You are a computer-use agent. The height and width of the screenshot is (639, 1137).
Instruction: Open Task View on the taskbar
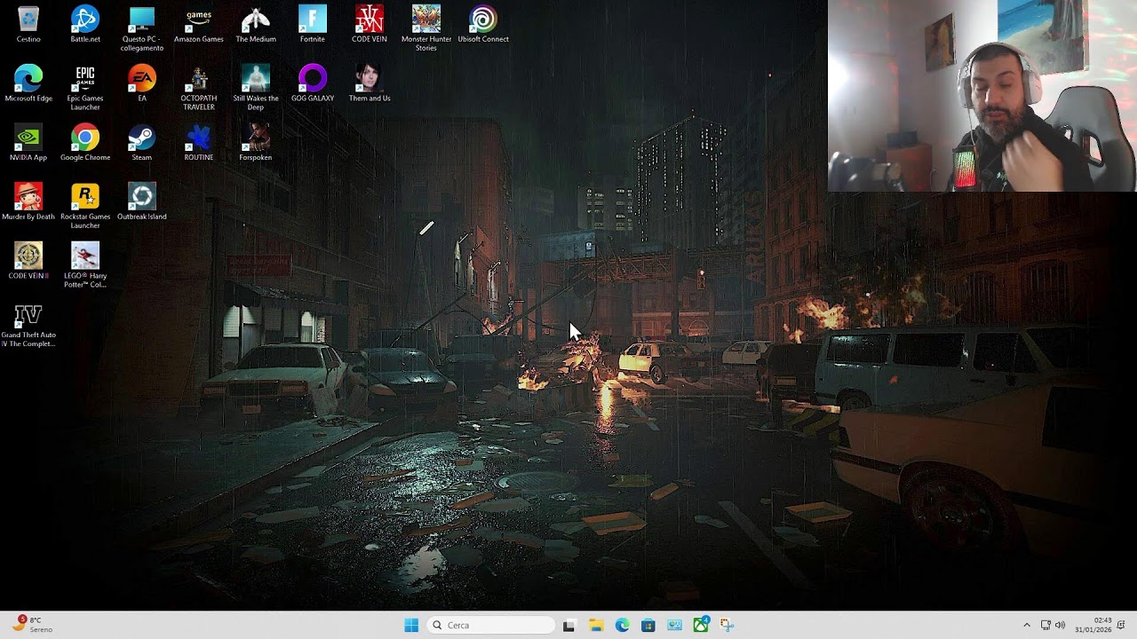pyautogui.click(x=569, y=626)
